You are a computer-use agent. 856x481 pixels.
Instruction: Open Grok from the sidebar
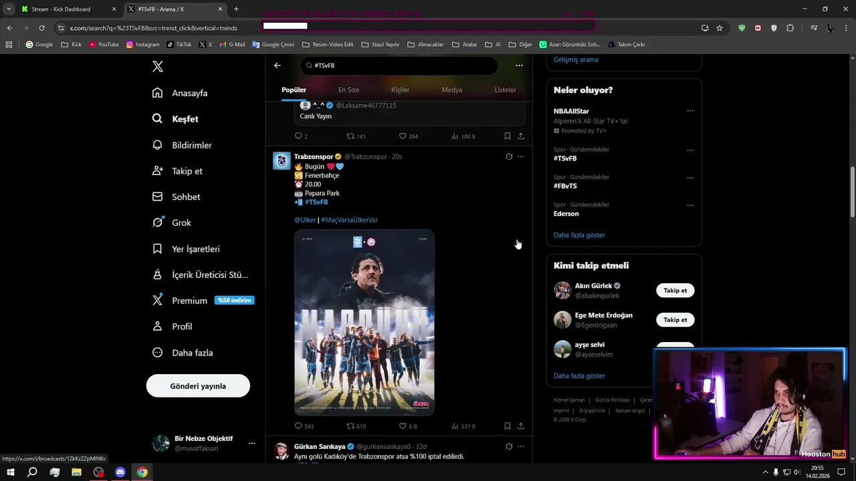point(171,222)
